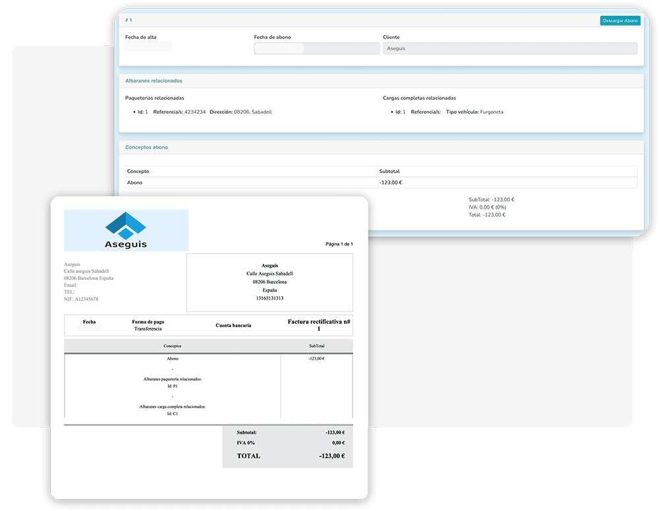Image resolution: width=659 pixels, height=511 pixels.
Task: Click 'NIF: A12345678' in the invoice sender block
Action: point(81,300)
